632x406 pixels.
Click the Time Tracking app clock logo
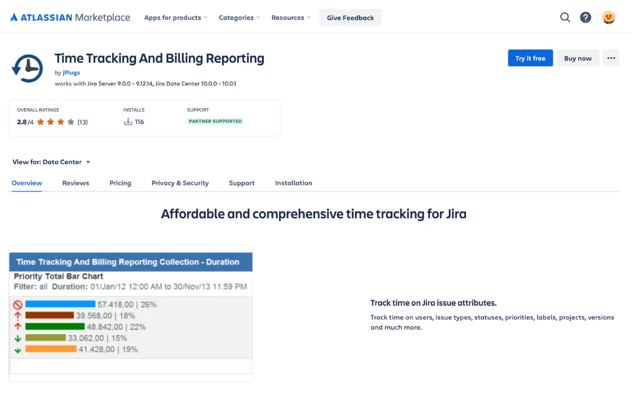pyautogui.click(x=27, y=68)
